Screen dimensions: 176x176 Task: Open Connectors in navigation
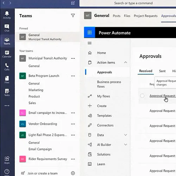pyautogui.click(x=105, y=125)
